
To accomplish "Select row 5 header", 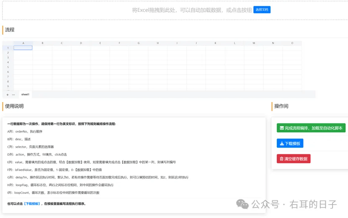I will click(x=8, y=67).
